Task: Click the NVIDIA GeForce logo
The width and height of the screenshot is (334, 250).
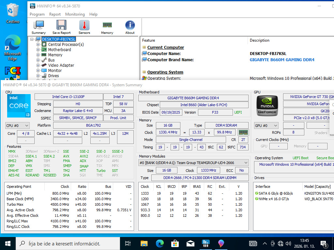Action: tap(267, 106)
